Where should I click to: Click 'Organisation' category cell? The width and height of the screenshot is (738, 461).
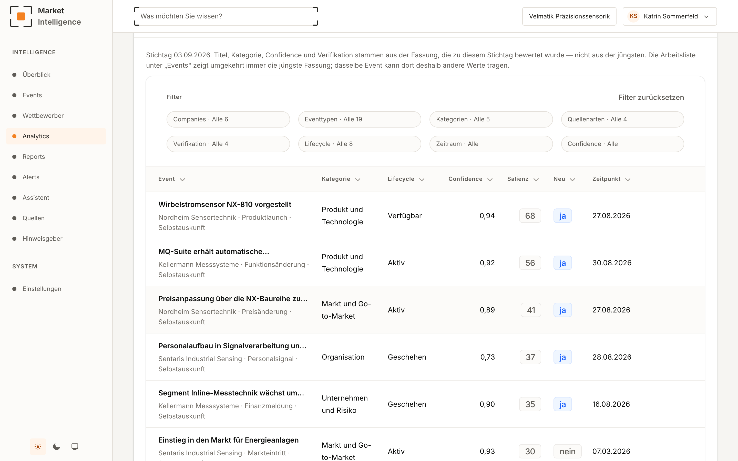(343, 357)
